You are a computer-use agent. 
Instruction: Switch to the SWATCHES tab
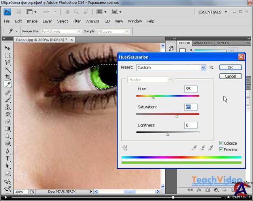coord(203,43)
